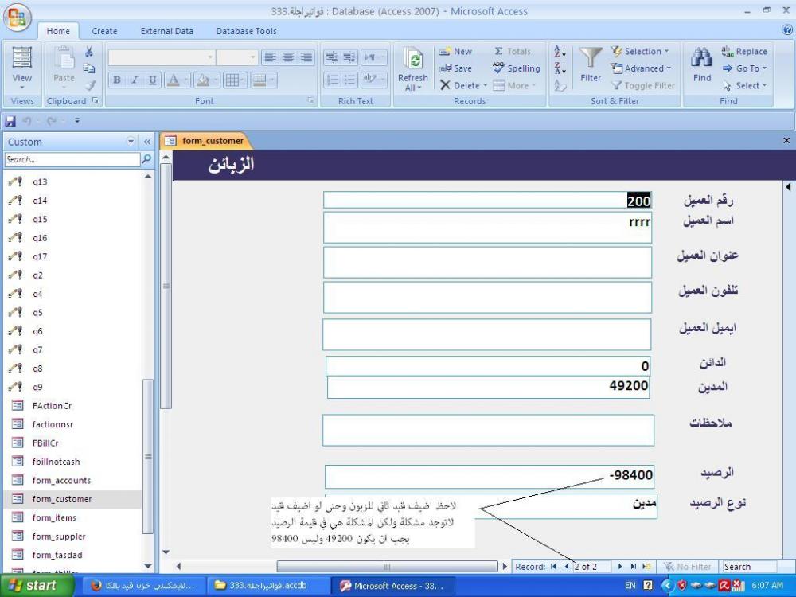796x597 pixels.
Task: Click New record button
Action: [456, 51]
